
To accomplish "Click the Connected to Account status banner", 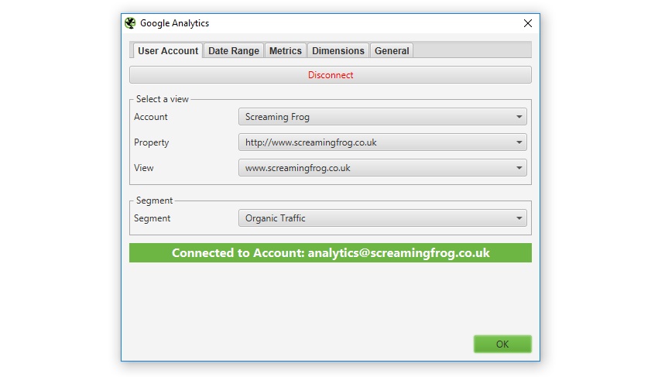I will coord(331,252).
